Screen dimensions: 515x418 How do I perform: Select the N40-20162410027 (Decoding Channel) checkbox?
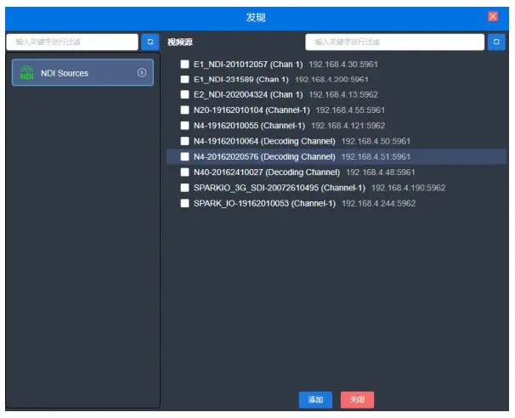(x=184, y=172)
